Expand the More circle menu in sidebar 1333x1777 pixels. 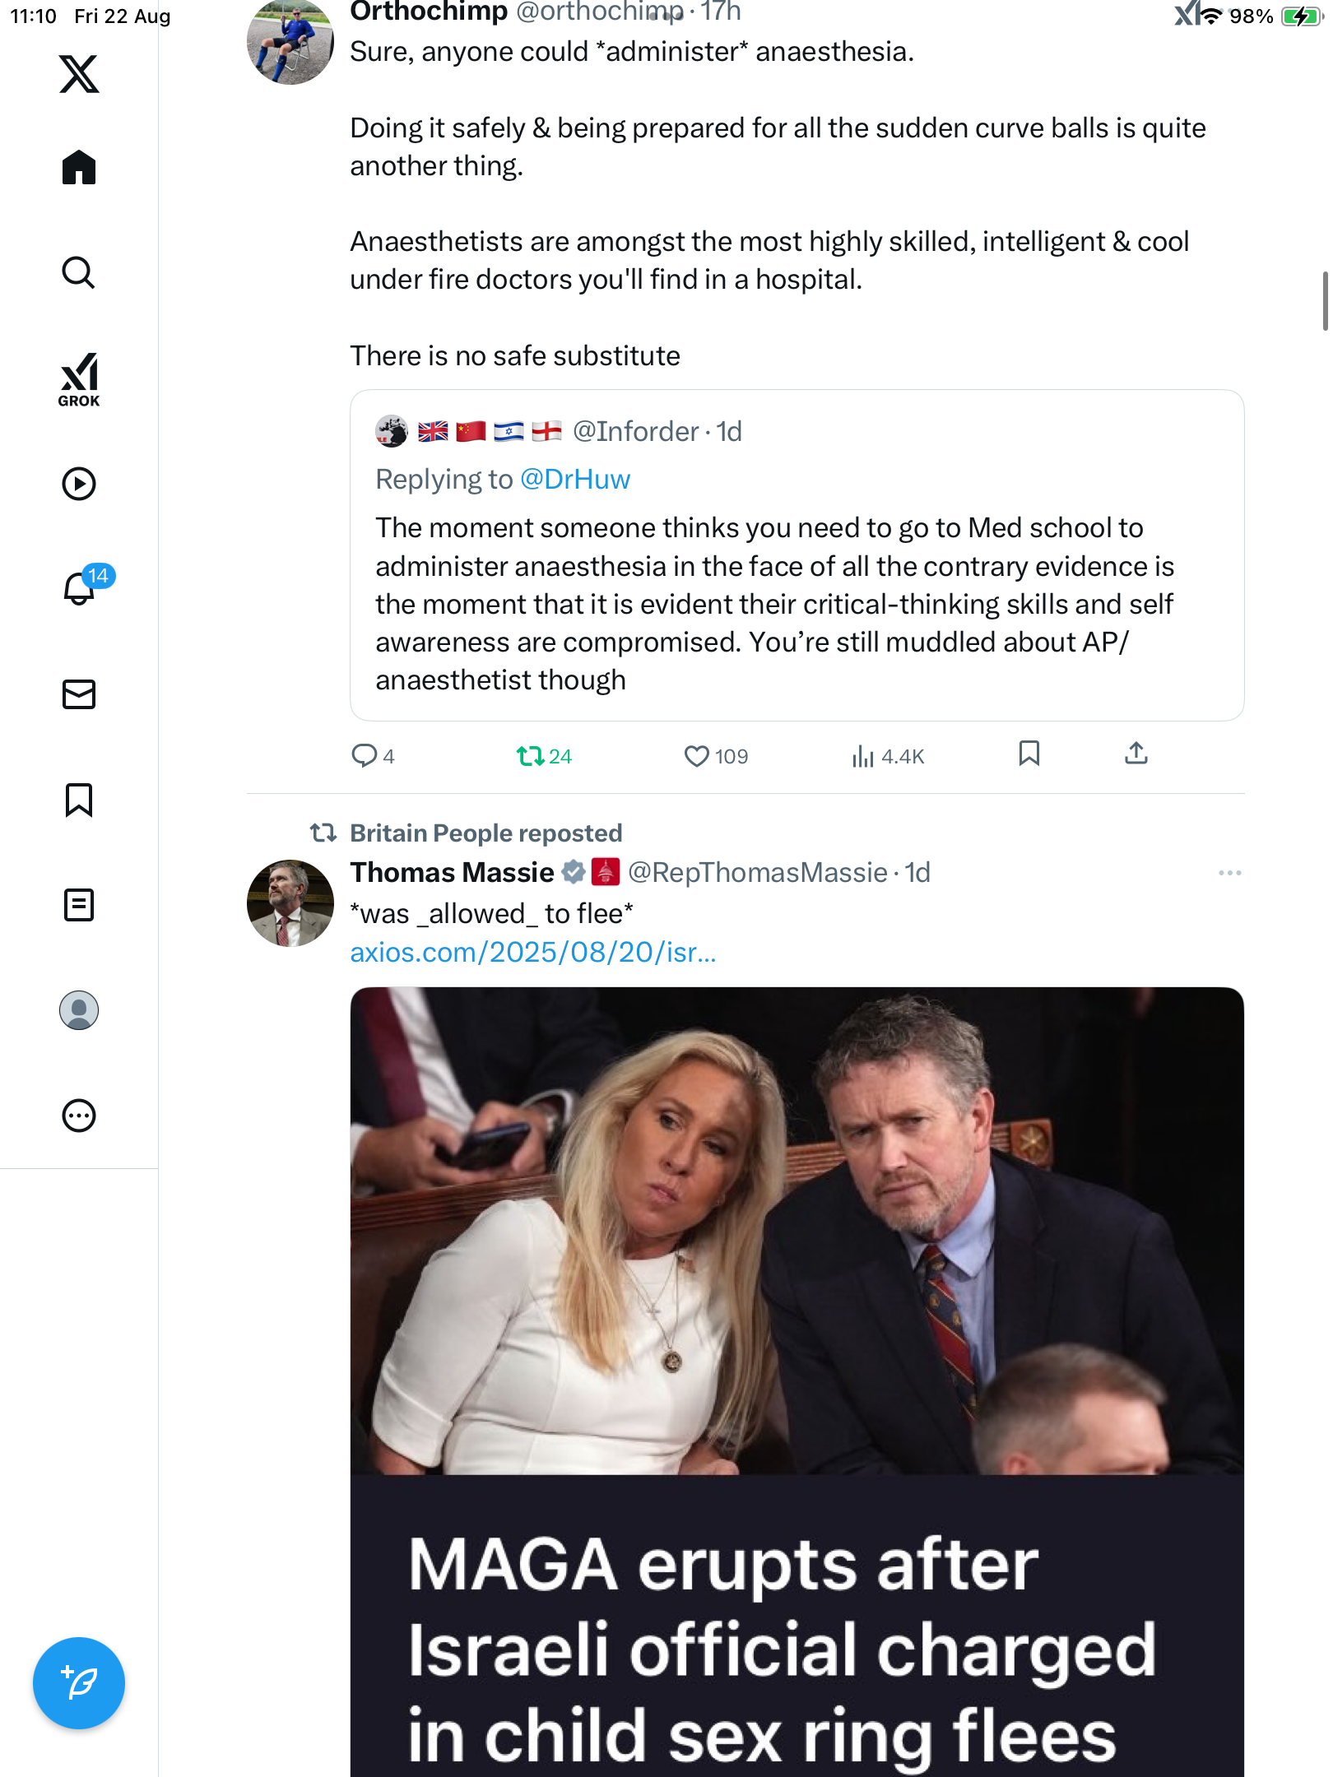79,1116
